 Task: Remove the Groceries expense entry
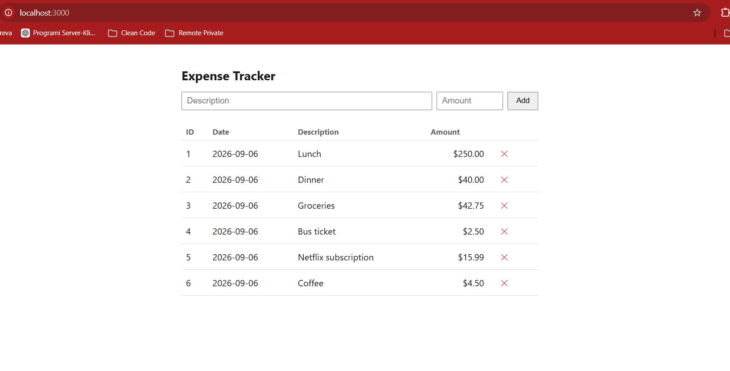click(x=504, y=206)
